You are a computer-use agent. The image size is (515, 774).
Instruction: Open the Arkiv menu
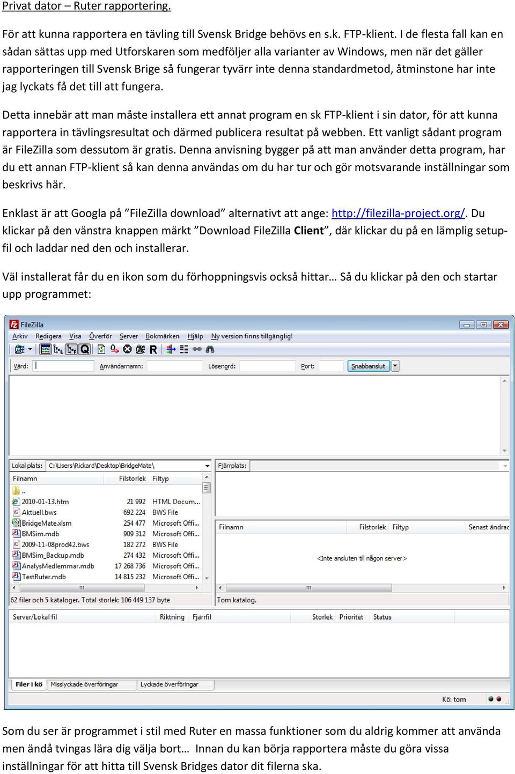click(20, 336)
